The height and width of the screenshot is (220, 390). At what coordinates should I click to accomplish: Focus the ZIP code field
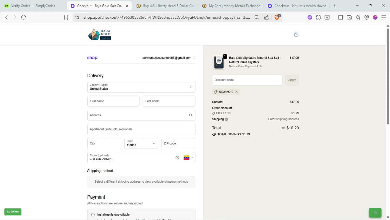[x=178, y=143]
